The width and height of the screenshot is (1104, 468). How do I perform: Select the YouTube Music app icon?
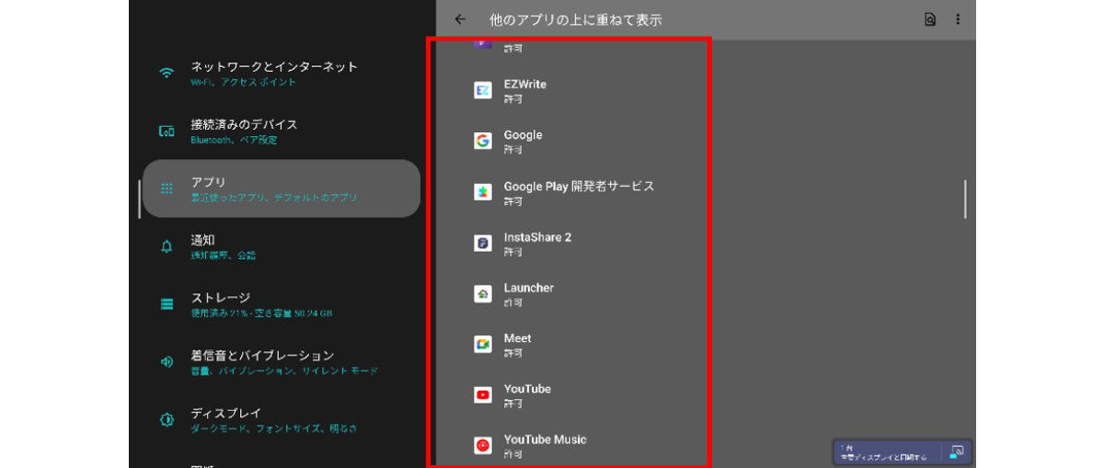tap(483, 445)
